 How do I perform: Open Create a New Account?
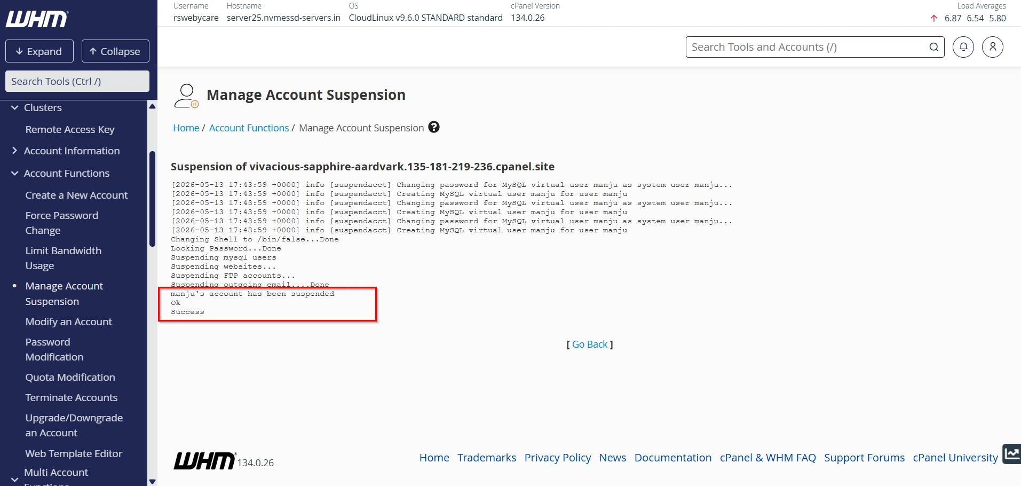click(76, 195)
